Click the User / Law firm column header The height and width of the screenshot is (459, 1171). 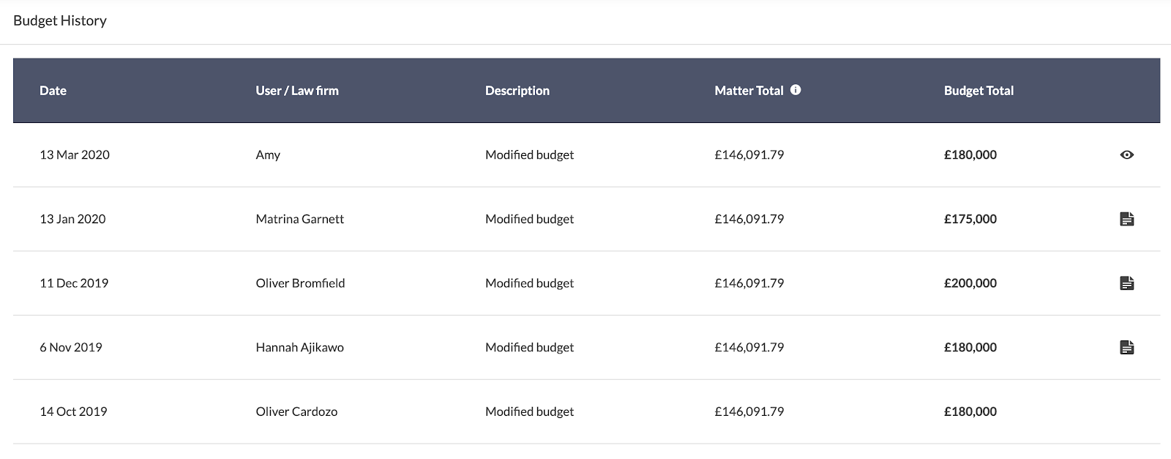tap(297, 91)
